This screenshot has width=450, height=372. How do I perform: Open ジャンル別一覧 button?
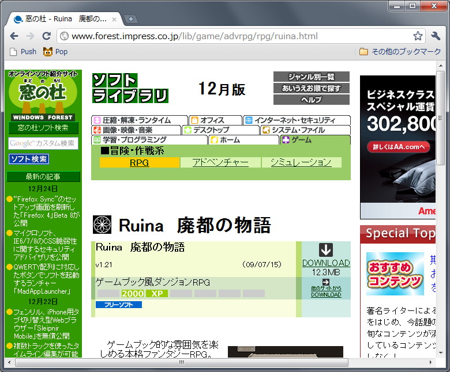(312, 77)
